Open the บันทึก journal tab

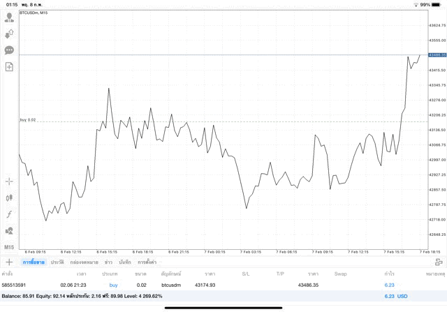(125, 262)
